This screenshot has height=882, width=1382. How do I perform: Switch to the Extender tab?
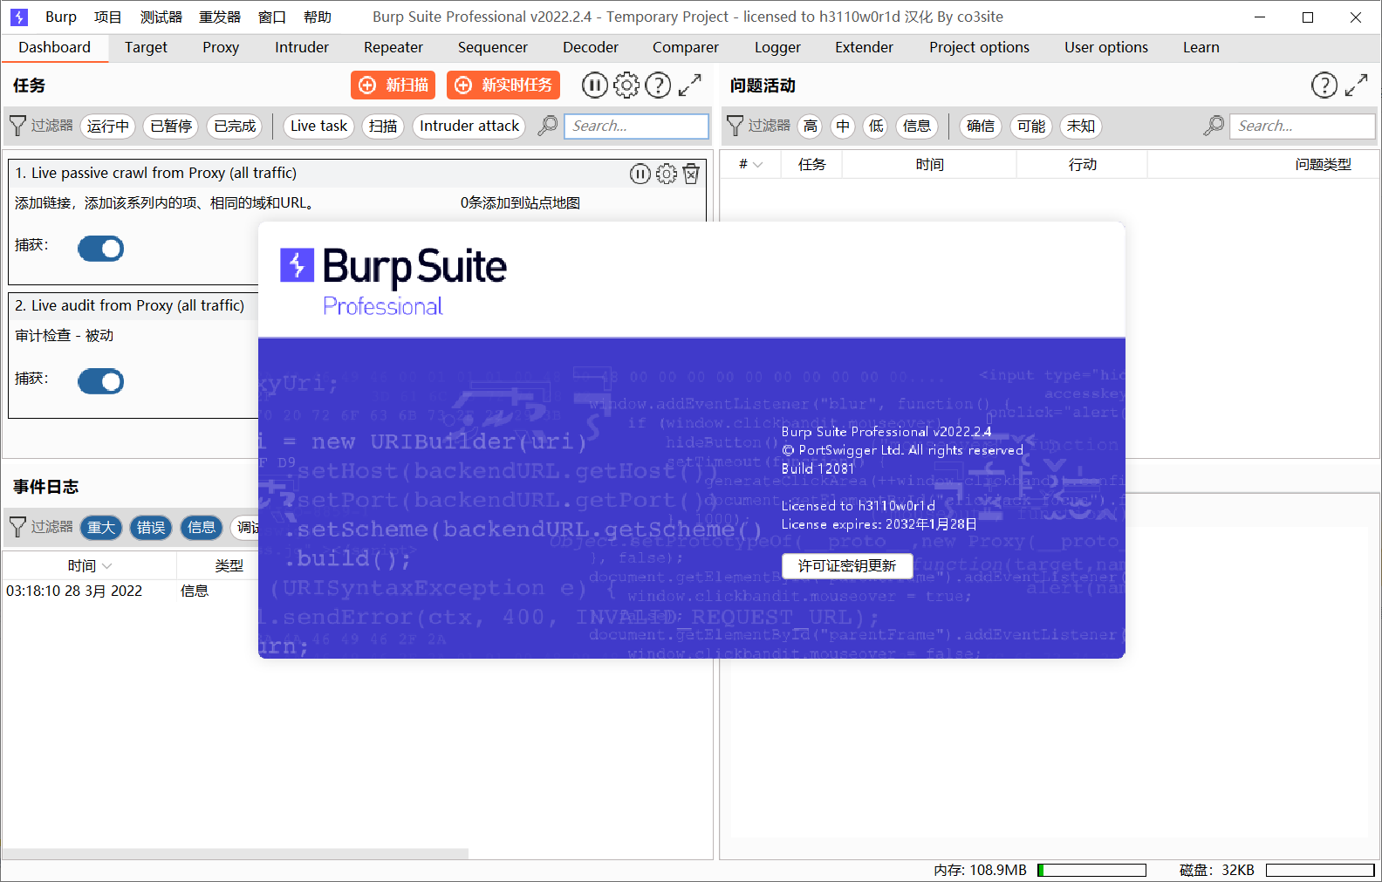coord(864,47)
